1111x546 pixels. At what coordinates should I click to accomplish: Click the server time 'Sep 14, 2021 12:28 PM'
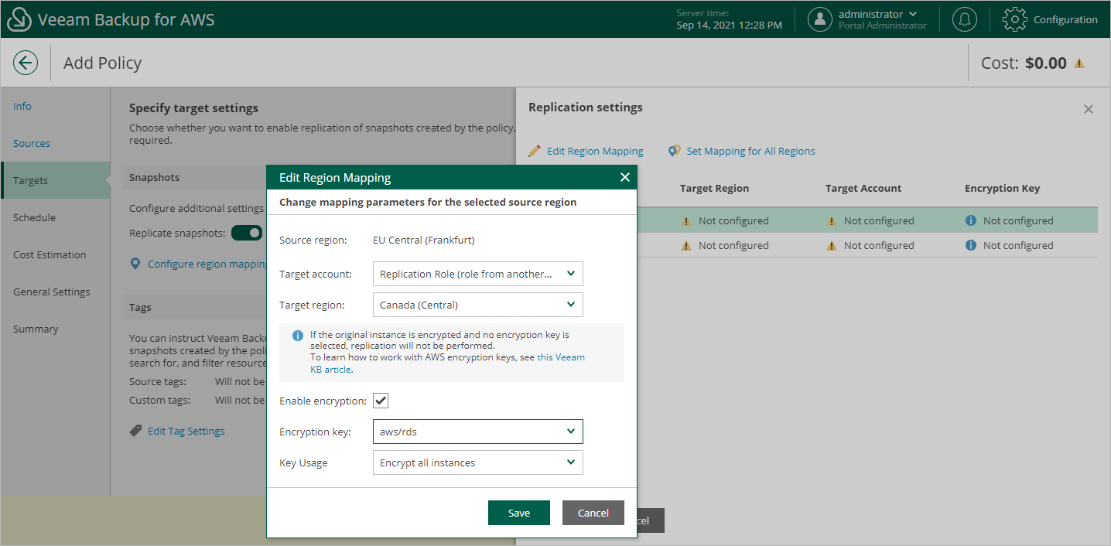(729, 25)
